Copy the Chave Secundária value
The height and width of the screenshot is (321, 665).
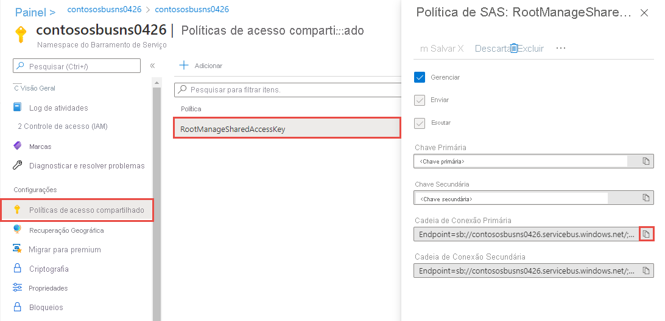(646, 198)
